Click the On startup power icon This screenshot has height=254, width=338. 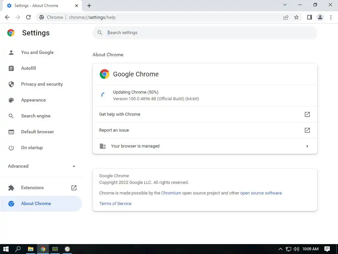point(11,148)
